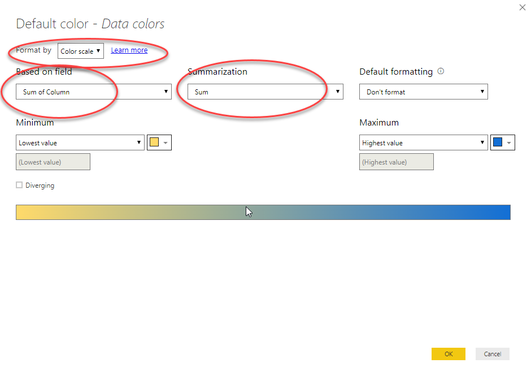
Task: Close the Default color dialog
Action: tap(522, 7)
